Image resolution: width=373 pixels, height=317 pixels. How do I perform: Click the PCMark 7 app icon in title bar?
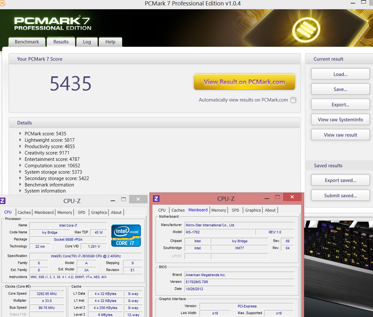point(2,3)
